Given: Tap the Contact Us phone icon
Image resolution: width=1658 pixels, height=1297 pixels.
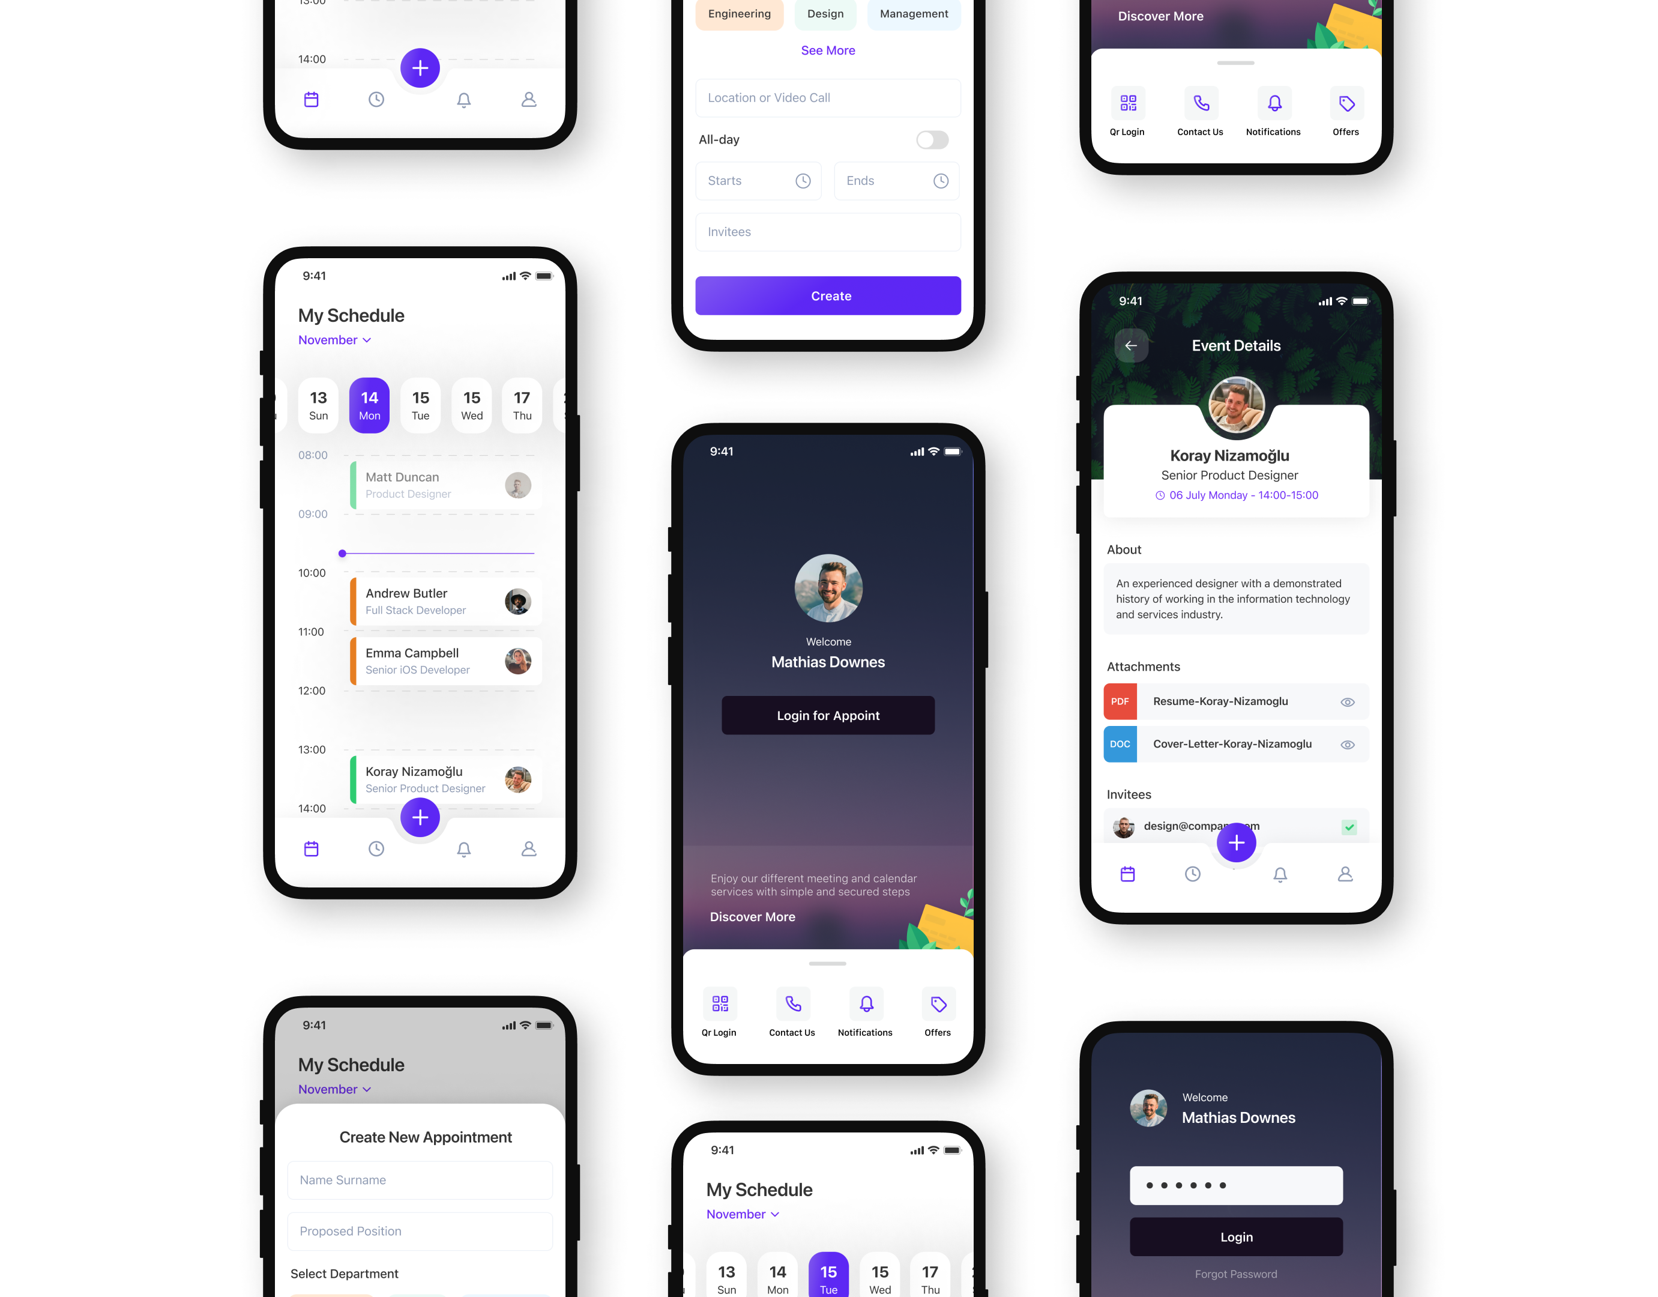Looking at the screenshot, I should click(x=792, y=1003).
